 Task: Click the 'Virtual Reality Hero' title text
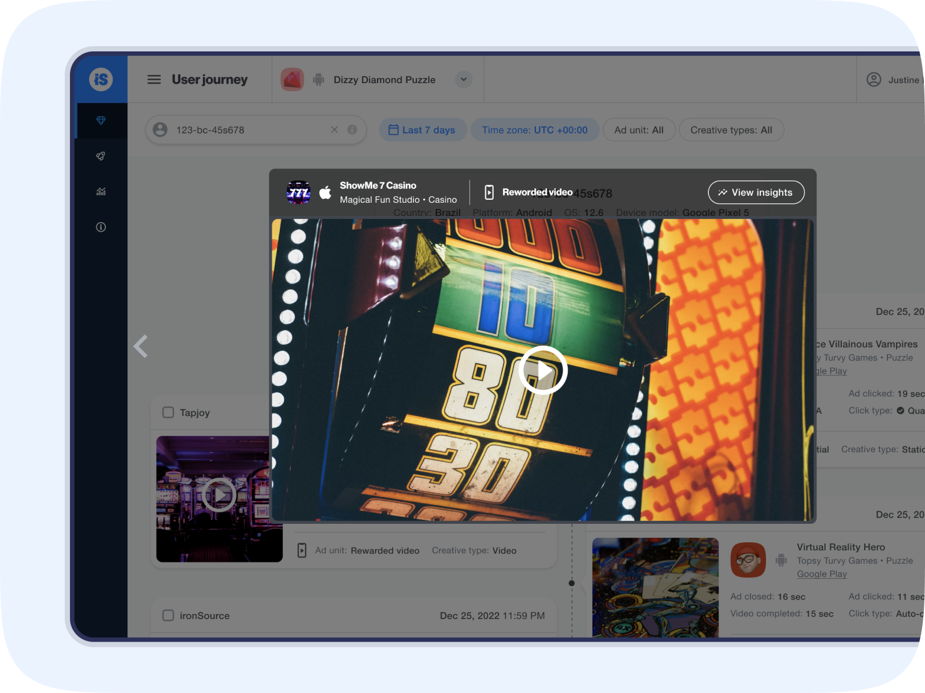coord(841,547)
